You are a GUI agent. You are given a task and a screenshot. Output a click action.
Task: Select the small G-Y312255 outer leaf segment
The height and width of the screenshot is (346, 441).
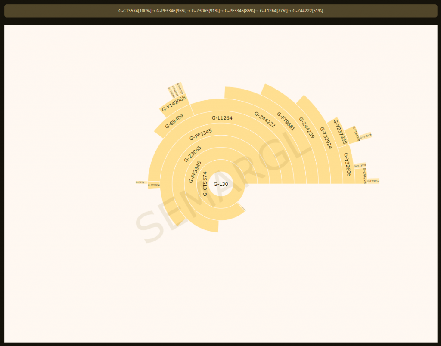click(x=365, y=136)
